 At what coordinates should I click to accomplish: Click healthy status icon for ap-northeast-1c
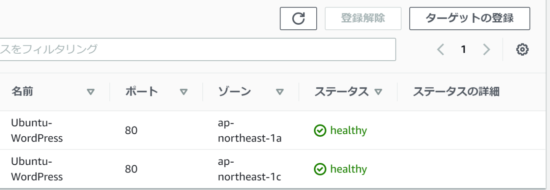coord(320,169)
